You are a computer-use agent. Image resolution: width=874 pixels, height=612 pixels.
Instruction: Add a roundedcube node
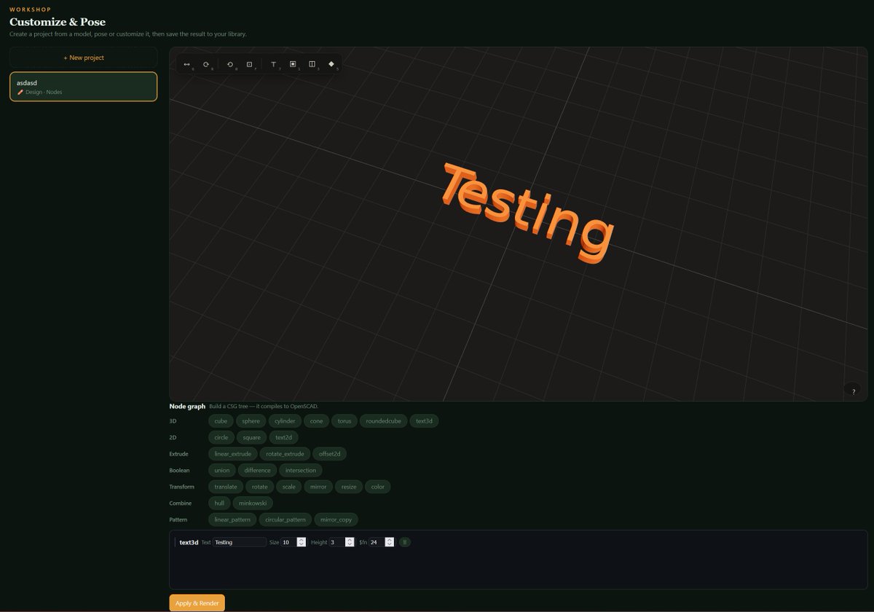384,421
